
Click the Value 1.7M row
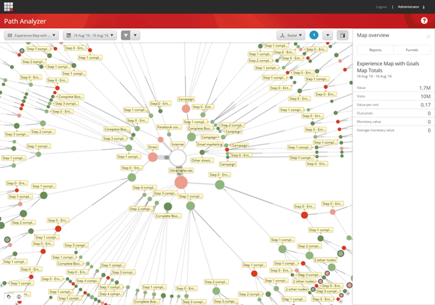(x=393, y=88)
